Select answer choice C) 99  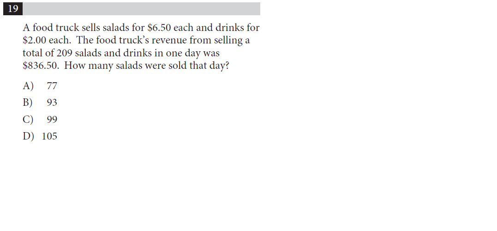pyautogui.click(x=40, y=120)
